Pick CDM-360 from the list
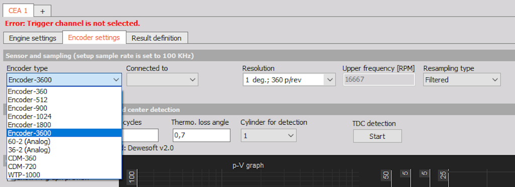This screenshot has width=515, height=187. (64, 158)
